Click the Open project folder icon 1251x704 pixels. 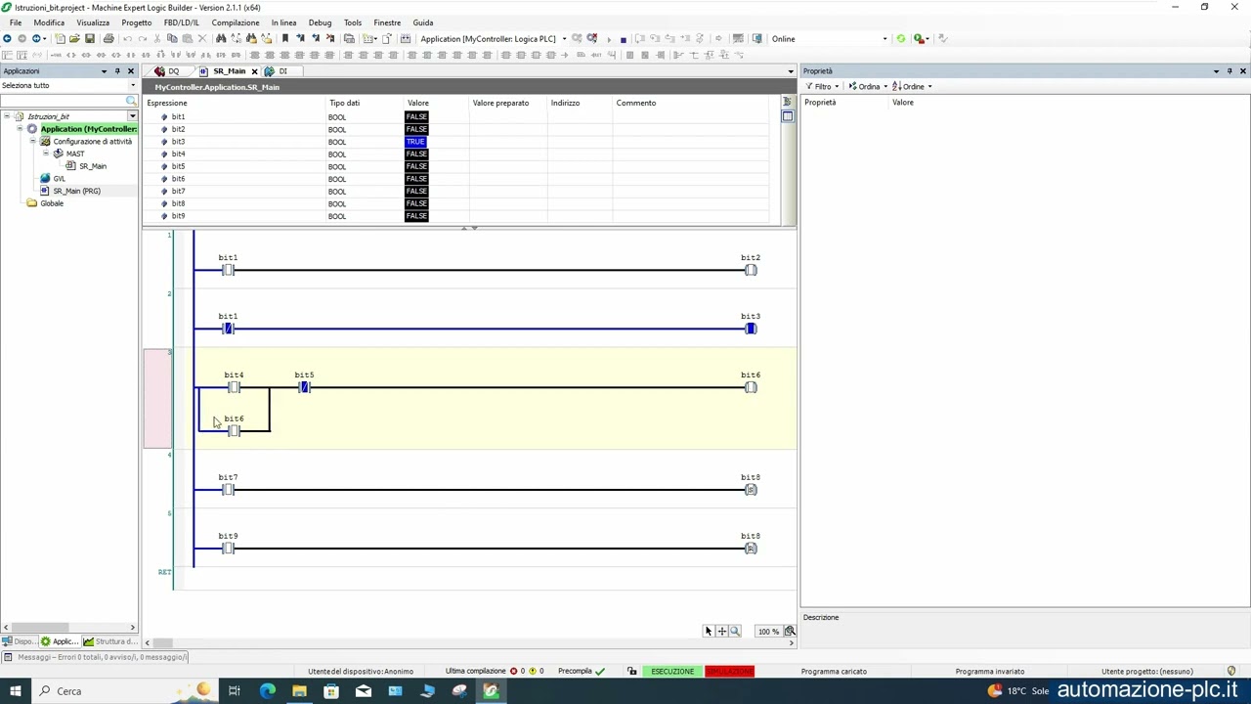pyautogui.click(x=74, y=39)
